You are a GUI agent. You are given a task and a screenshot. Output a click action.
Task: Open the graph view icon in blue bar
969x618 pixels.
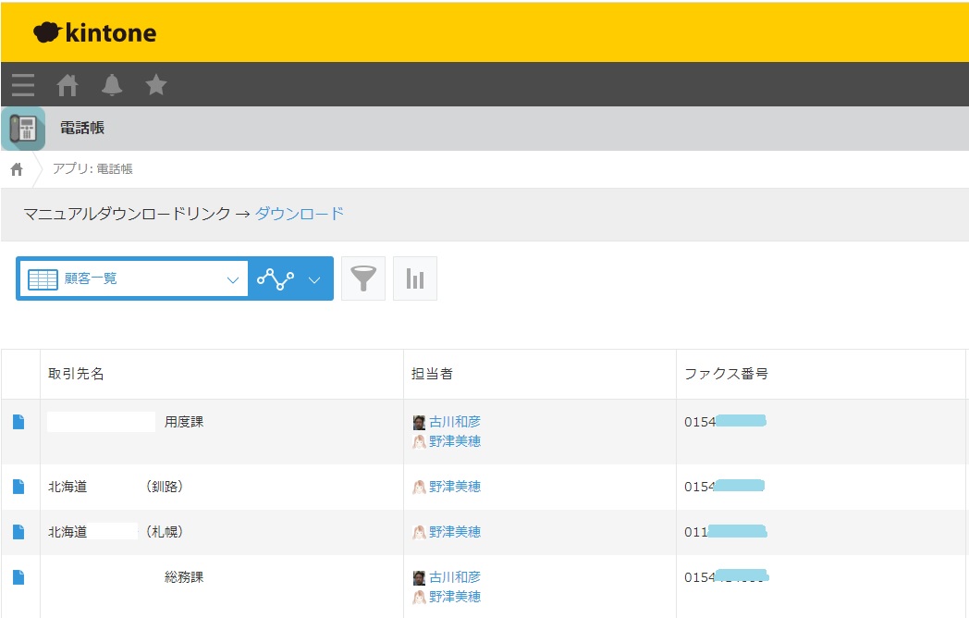276,279
